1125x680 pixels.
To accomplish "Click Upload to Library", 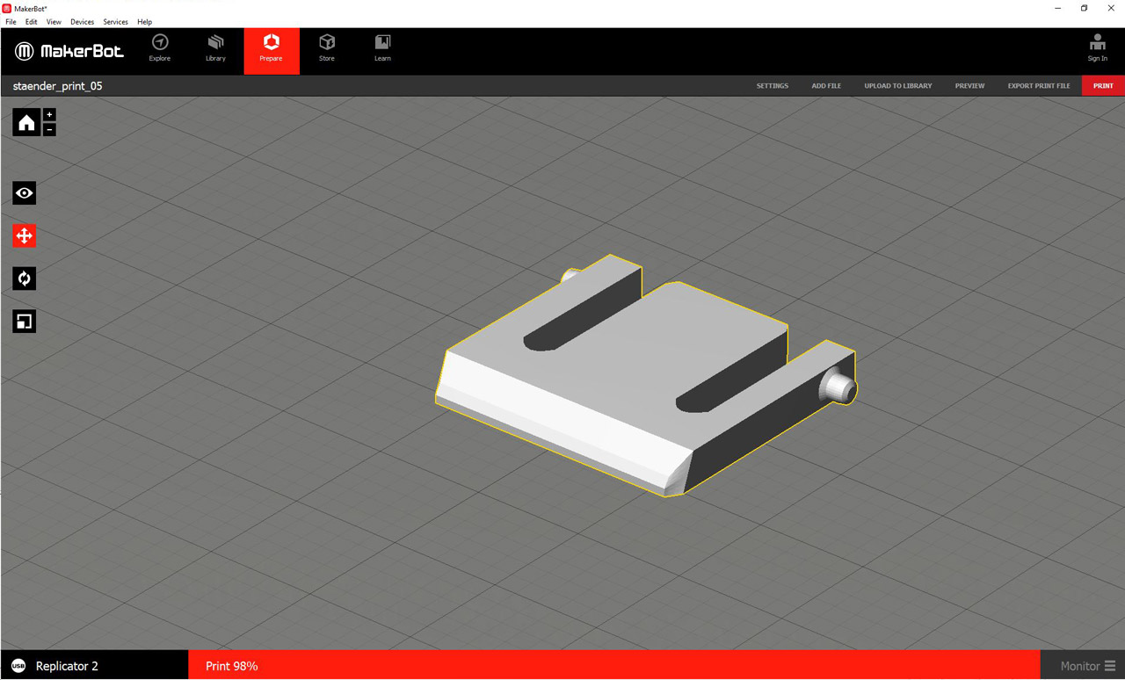I will coord(898,86).
